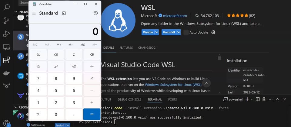Click the Calculator x squared key

pyautogui.click(x=56, y=67)
